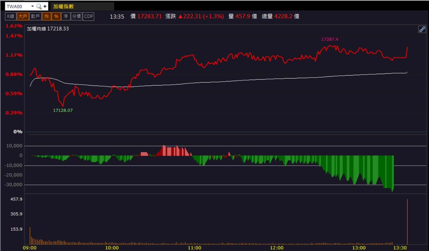Click the 17128.07 low price marker

(x=63, y=110)
